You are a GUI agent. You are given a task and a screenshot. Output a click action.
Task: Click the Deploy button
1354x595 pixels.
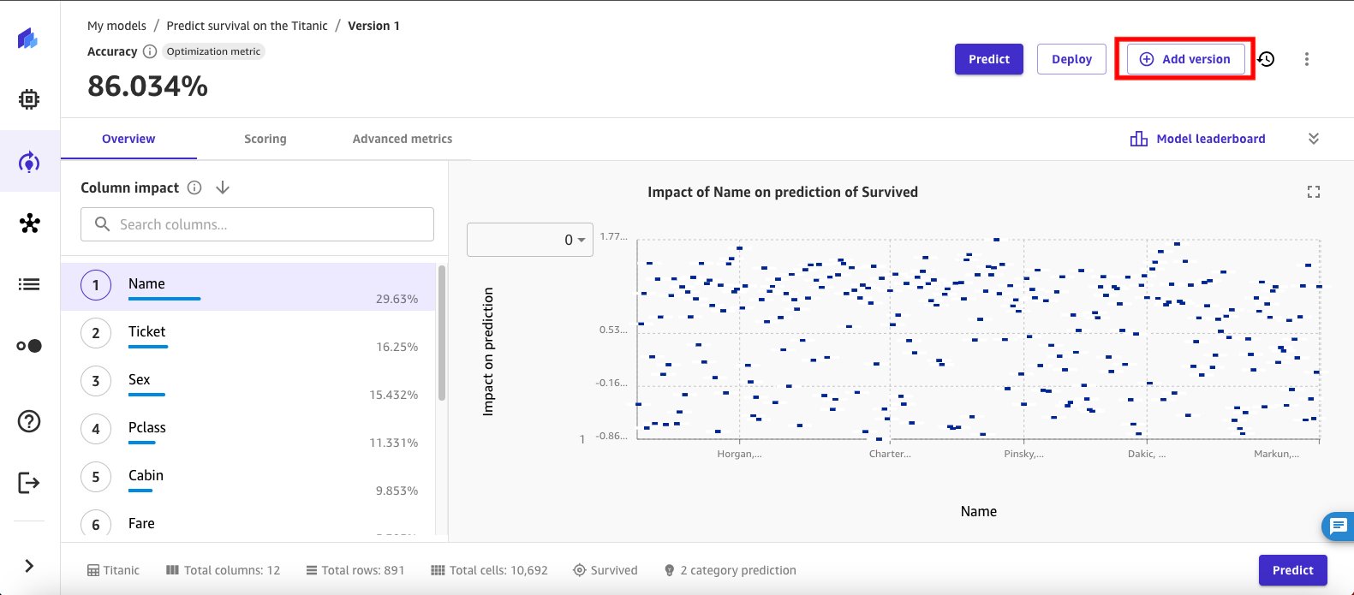coord(1071,59)
